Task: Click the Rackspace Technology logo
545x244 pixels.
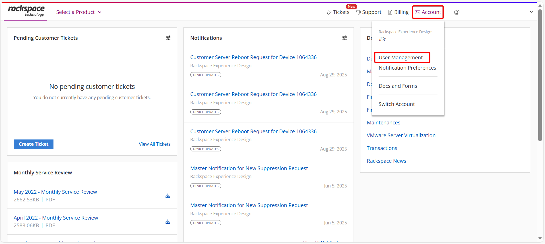Action: pyautogui.click(x=26, y=11)
